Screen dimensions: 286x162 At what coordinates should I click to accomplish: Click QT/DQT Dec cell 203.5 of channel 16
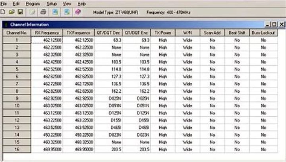coord(108,149)
